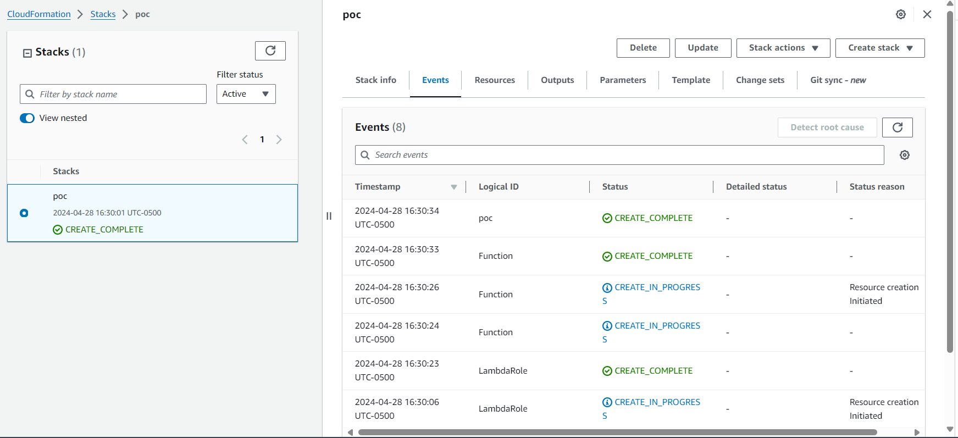Viewport: 958px width, 438px height.
Task: Open the Git sync tab
Action: point(838,80)
